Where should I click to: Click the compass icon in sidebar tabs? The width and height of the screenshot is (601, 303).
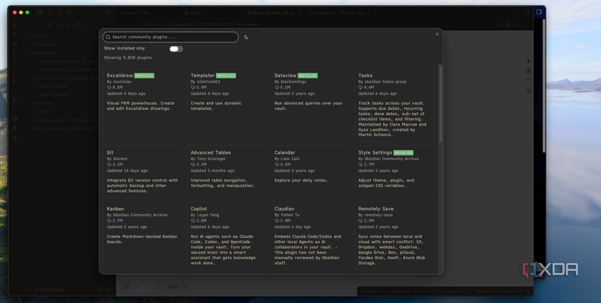click(69, 12)
